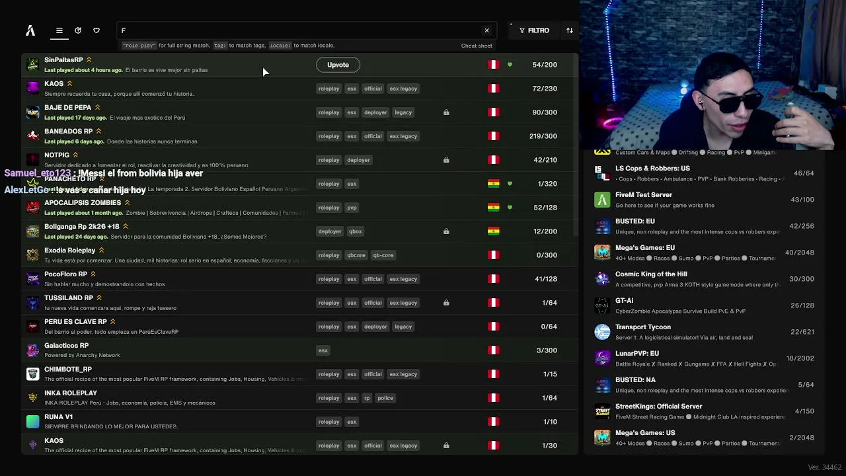Click the FiveM logo icon

click(x=30, y=30)
